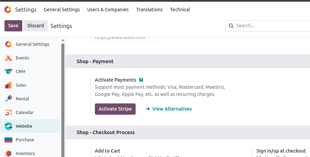Select the Events app icon
The width and height of the screenshot is (310, 157).
tap(8, 58)
